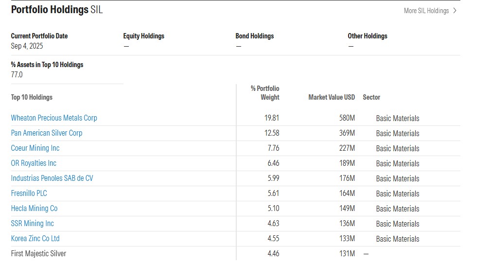Select Coeur Mining Inc from holdings
The image size is (490, 264).
[35, 148]
